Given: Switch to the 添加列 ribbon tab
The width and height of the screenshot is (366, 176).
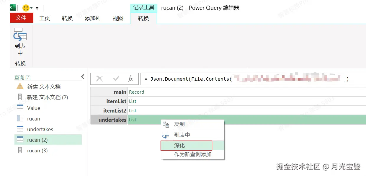Looking at the screenshot, I should click(x=93, y=18).
